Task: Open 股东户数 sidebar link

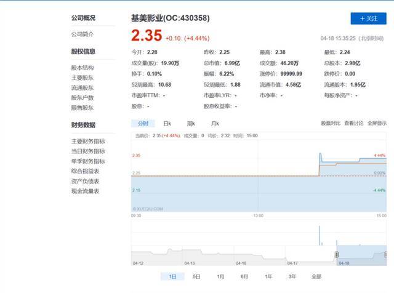Action: pos(82,97)
